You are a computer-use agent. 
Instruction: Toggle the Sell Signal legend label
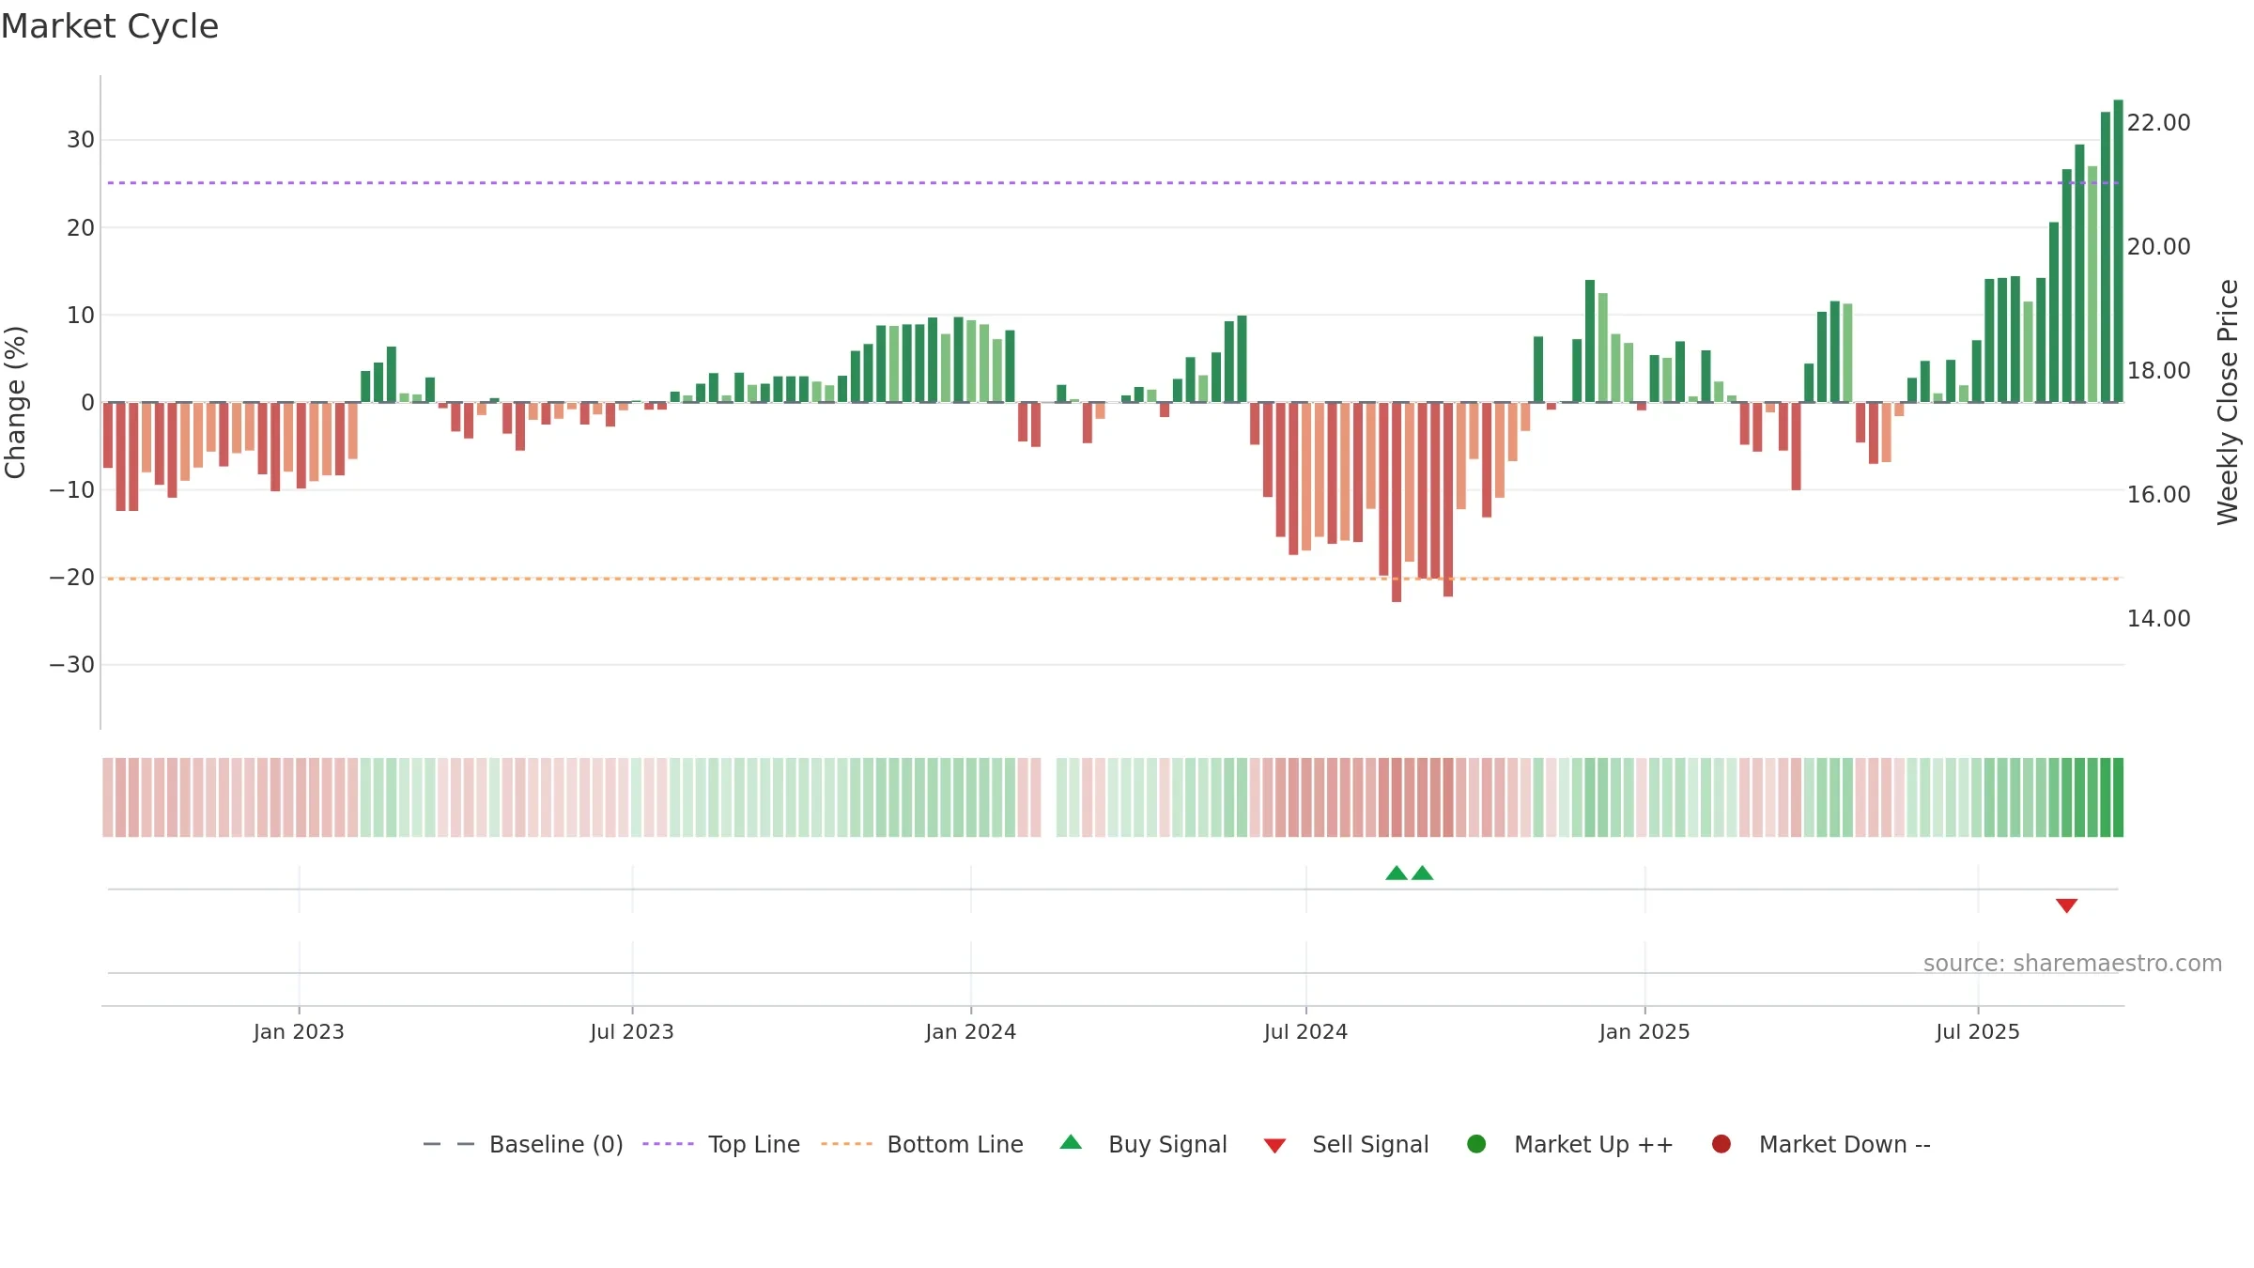click(1370, 1144)
